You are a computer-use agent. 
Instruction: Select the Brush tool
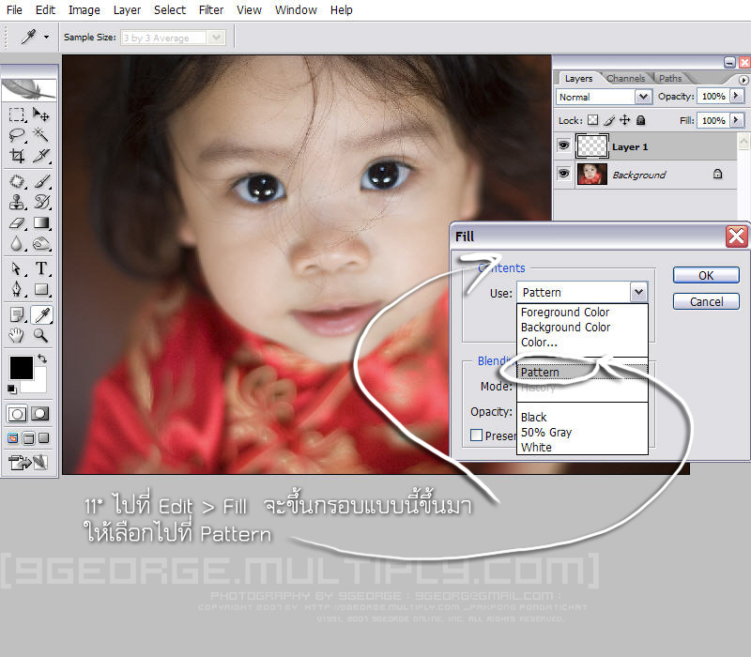40,181
